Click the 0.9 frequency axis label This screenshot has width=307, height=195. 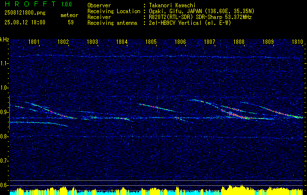[x=4, y=112]
